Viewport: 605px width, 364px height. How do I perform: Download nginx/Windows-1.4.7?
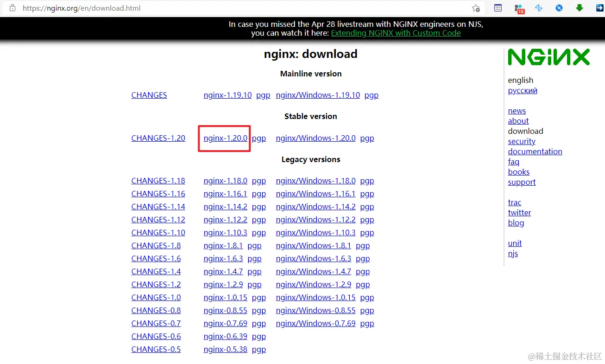tap(314, 271)
